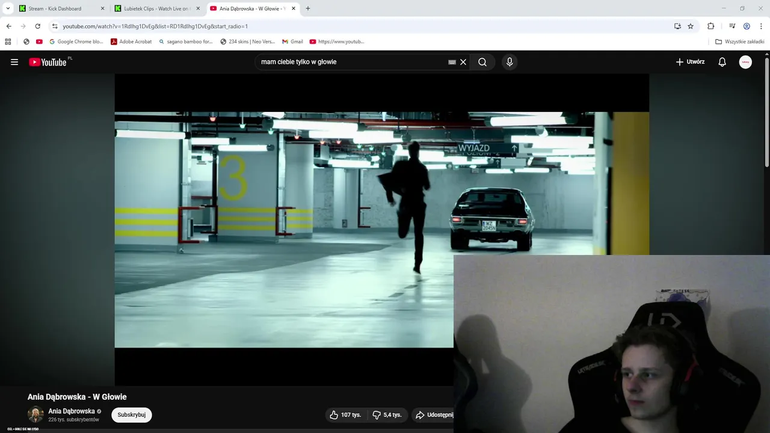Viewport: 770px width, 433px height.
Task: Subscribe with the Subskrybuj button
Action: tap(132, 415)
